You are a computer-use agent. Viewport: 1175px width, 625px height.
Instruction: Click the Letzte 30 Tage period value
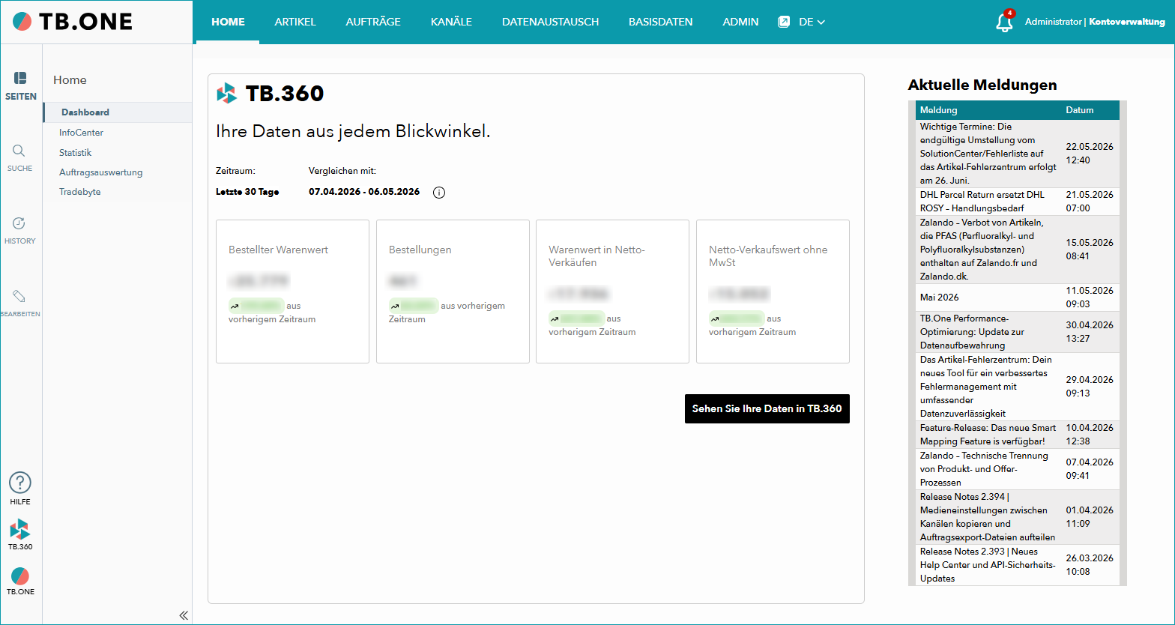(x=247, y=192)
